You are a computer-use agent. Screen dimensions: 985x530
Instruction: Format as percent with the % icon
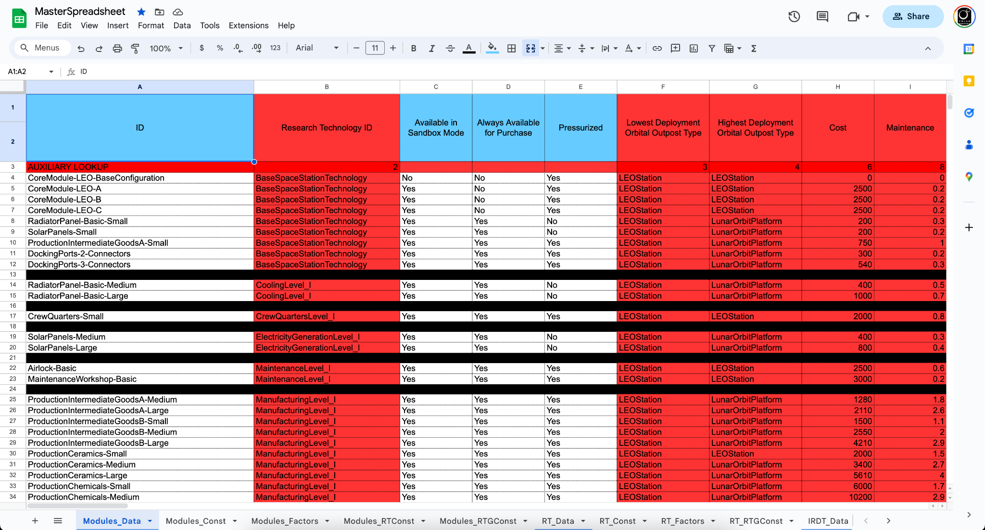[x=220, y=48]
